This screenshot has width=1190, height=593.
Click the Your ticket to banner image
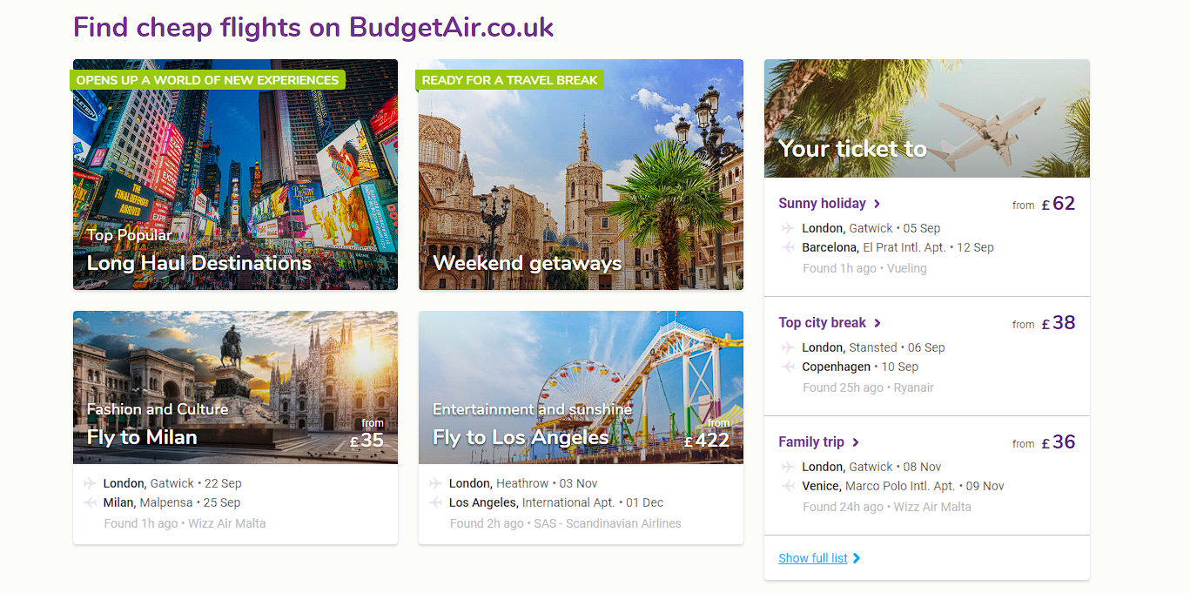[x=927, y=118]
